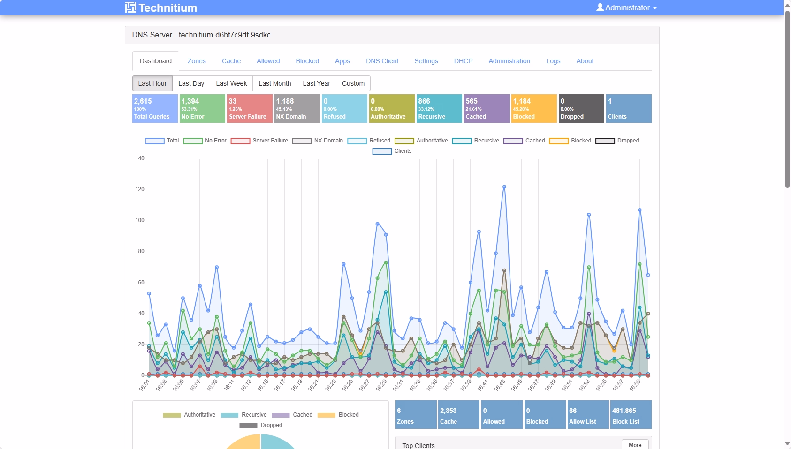This screenshot has height=449, width=791.
Task: Open the Settings tab
Action: pos(426,61)
